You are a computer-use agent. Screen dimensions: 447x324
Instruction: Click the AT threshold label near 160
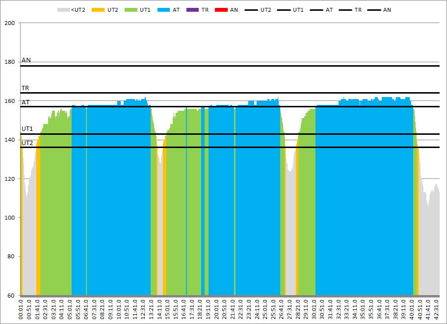click(26, 102)
